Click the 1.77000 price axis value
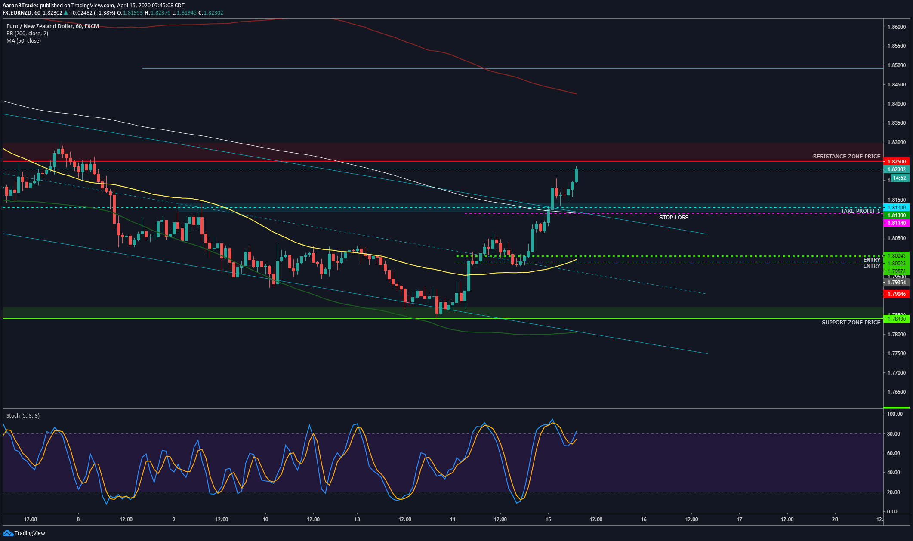Image resolution: width=913 pixels, height=541 pixels. point(897,373)
